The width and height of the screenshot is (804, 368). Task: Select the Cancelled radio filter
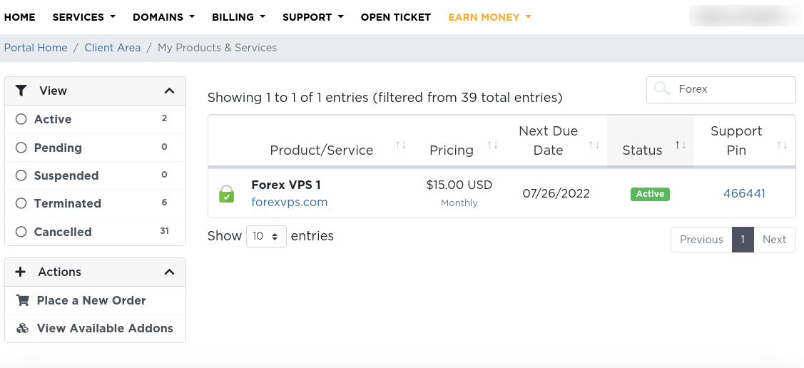(21, 232)
